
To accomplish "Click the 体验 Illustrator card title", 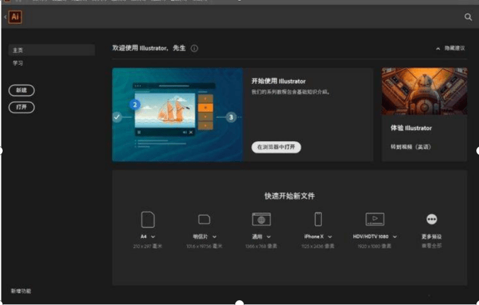I will click(x=411, y=128).
